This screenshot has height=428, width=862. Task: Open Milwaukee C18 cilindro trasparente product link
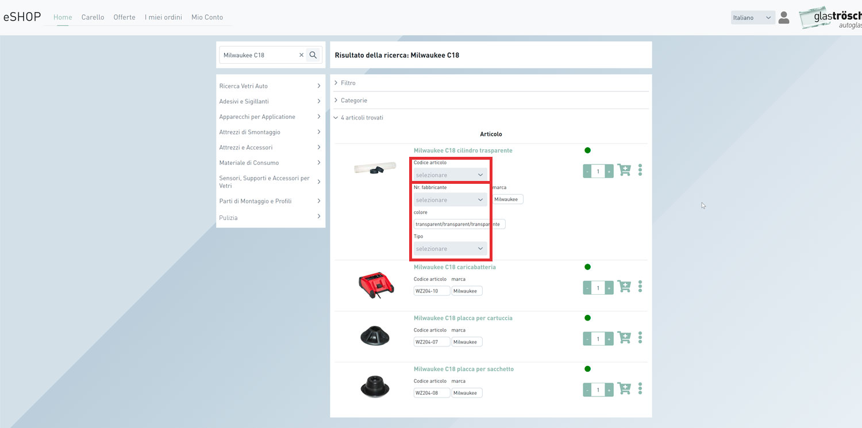(x=463, y=151)
